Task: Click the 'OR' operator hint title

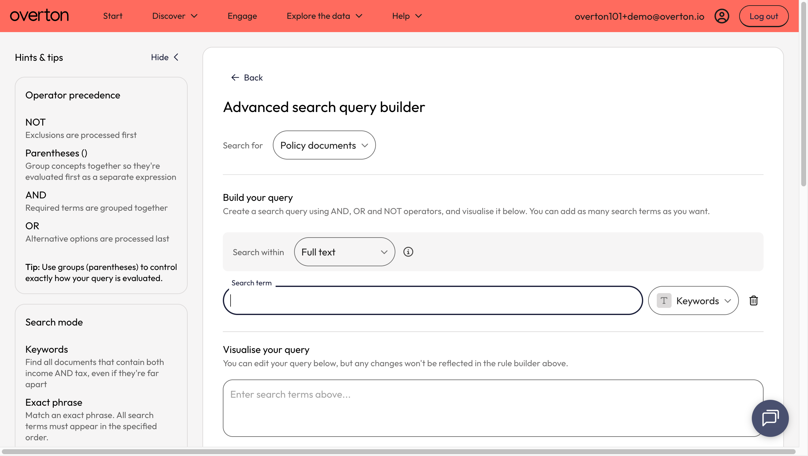Action: 32,226
